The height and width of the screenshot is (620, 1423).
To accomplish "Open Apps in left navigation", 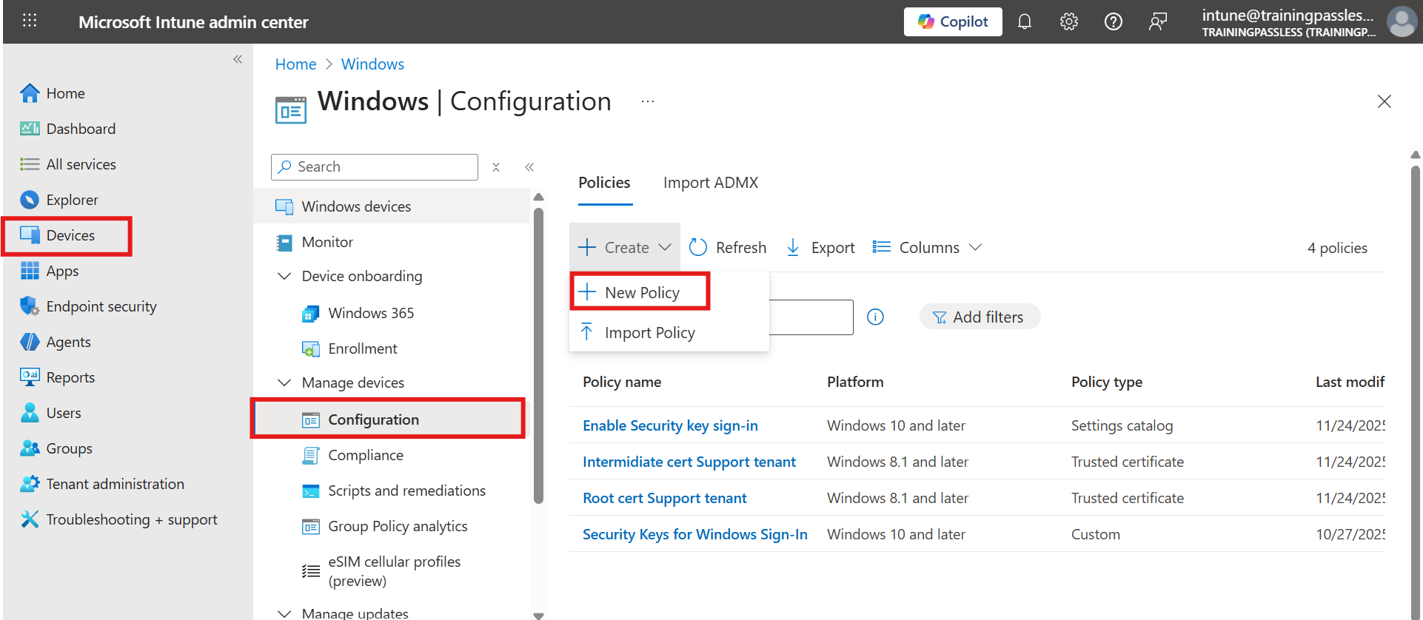I will coord(50,271).
